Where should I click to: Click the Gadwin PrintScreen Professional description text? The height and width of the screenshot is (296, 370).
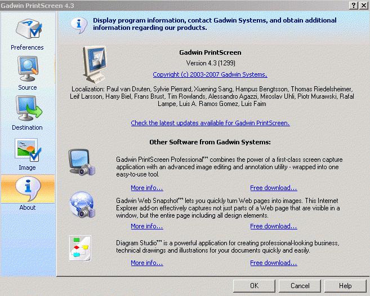(229, 167)
